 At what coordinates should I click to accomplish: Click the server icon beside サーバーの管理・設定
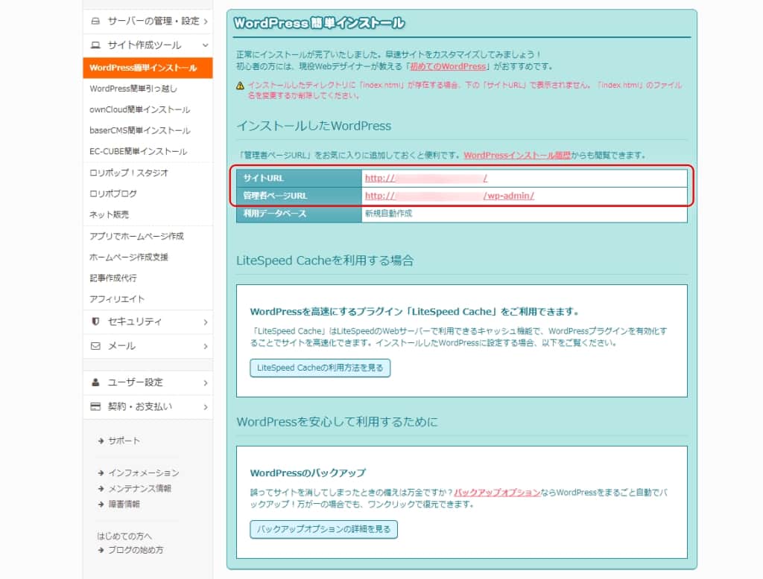click(95, 21)
